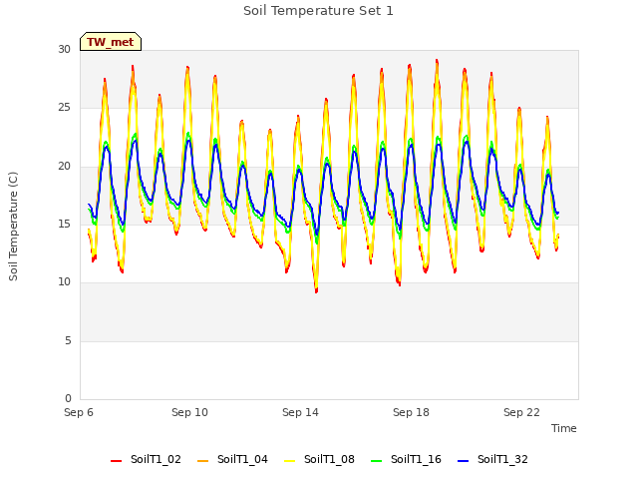
Task: Click the 15 y-axis tick label
Action: click(x=64, y=224)
